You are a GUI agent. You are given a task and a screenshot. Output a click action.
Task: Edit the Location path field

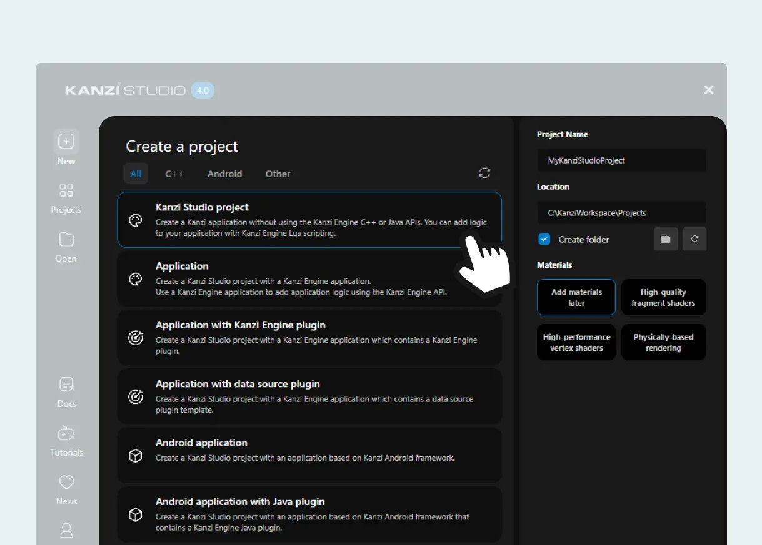pos(621,212)
